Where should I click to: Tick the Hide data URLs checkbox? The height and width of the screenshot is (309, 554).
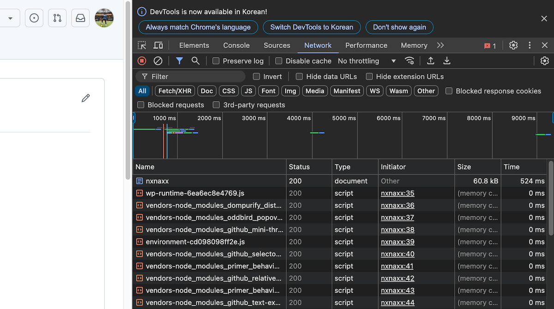tap(299, 77)
